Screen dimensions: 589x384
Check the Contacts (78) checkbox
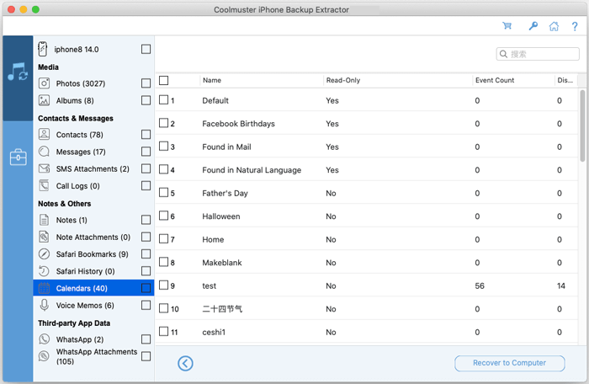coord(146,134)
